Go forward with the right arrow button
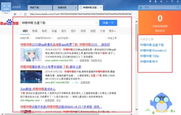The image size is (181, 115). click(x=21, y=14)
